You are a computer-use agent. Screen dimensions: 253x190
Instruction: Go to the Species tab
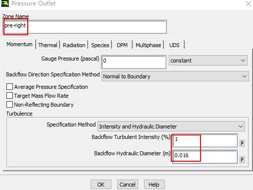(x=100, y=45)
